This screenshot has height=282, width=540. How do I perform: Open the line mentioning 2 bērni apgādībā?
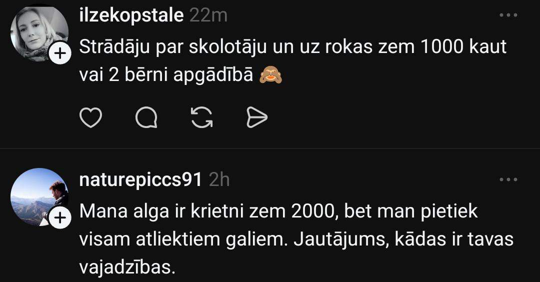166,74
